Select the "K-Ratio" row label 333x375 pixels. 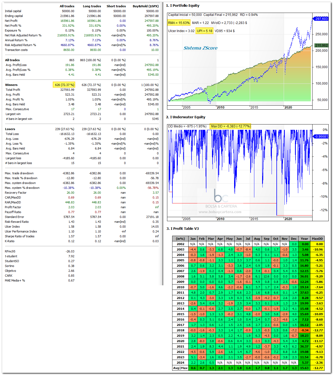click(10, 241)
